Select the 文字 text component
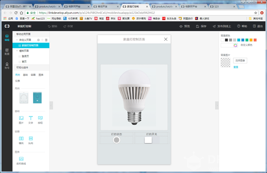Screen dimensions: 267x173 click(x=31, y=120)
